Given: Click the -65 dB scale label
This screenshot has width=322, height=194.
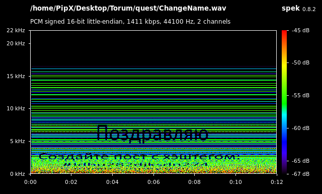Looking at the screenshot, I should click(301, 161).
